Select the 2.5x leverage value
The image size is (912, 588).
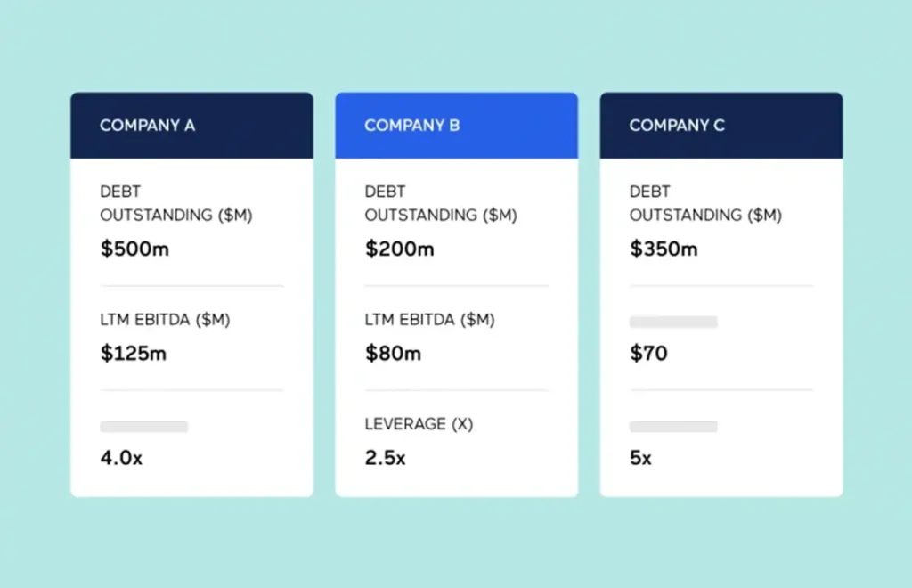coord(385,459)
